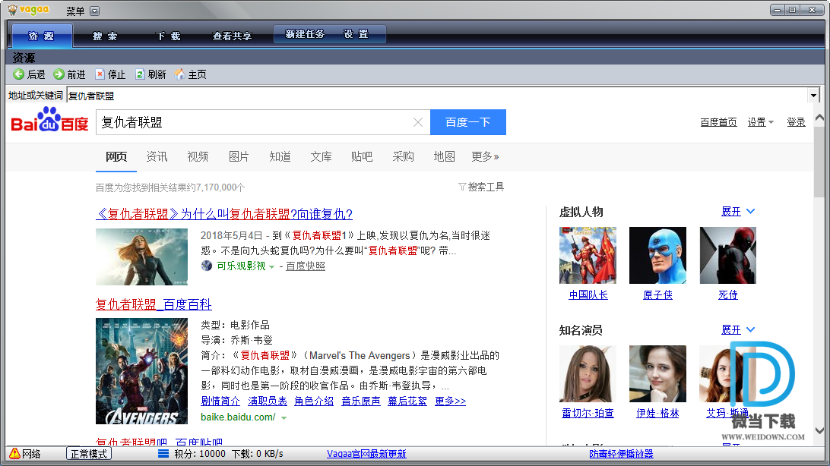Viewport: 830px width, 466px height.
Task: Click the Baidu logo
Action: tap(49, 120)
